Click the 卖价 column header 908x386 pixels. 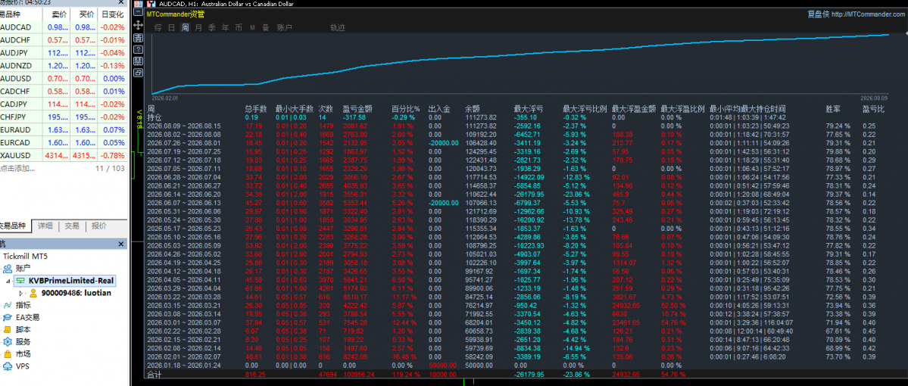coord(55,14)
